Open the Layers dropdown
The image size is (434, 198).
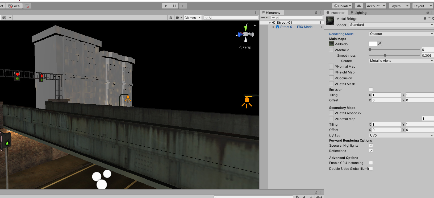[x=399, y=6]
